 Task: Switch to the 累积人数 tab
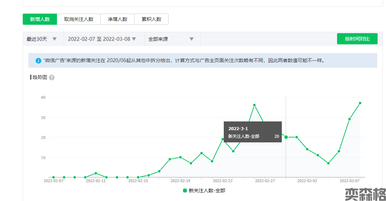[151, 19]
